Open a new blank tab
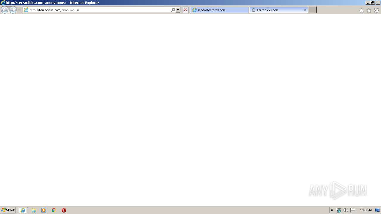 pyautogui.click(x=312, y=10)
